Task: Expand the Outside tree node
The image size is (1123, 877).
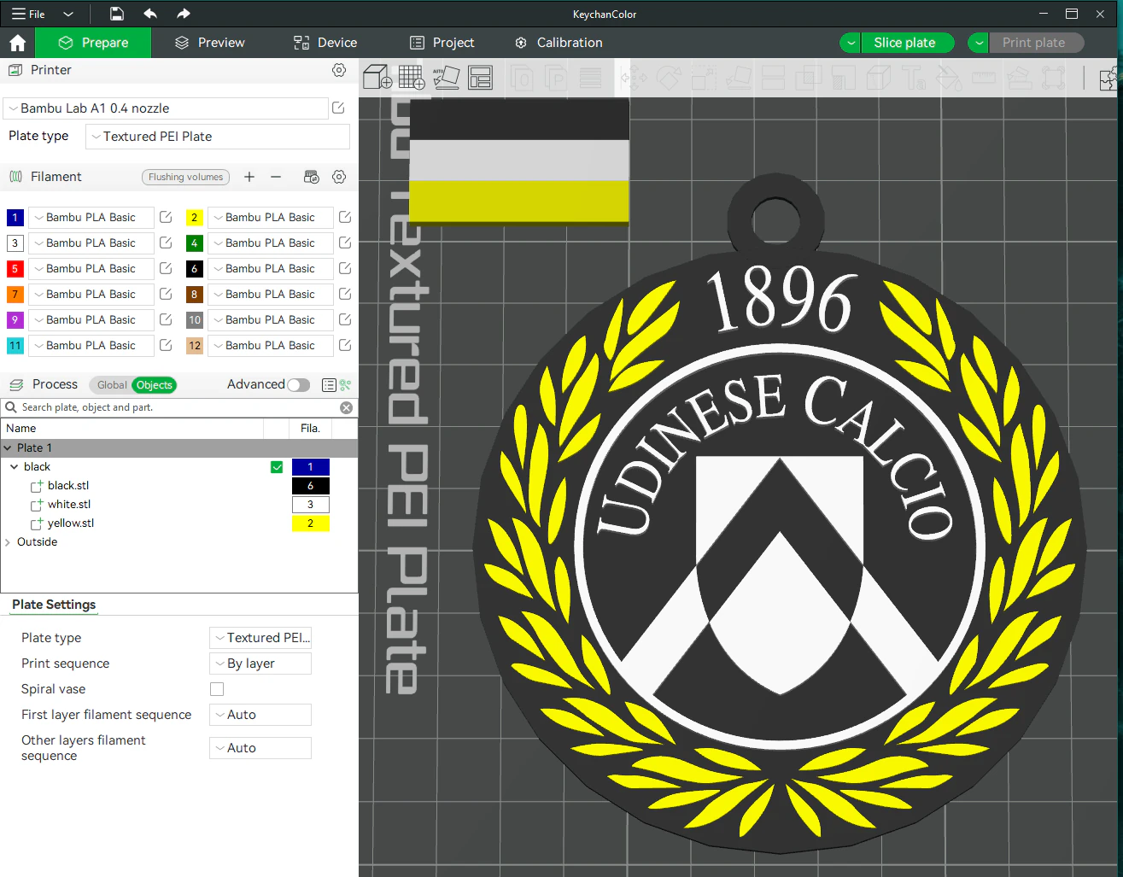Action: pos(8,542)
